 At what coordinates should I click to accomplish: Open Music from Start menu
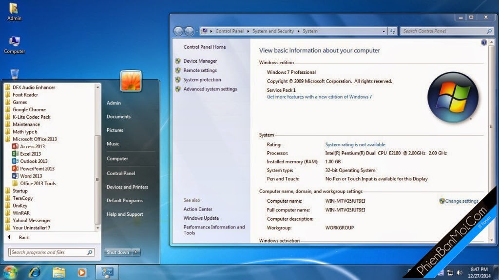point(113,144)
